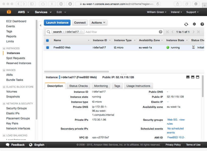This screenshot has height=151, width=207.
Task: Switch to the Monitoring tab
Action: (101, 86)
